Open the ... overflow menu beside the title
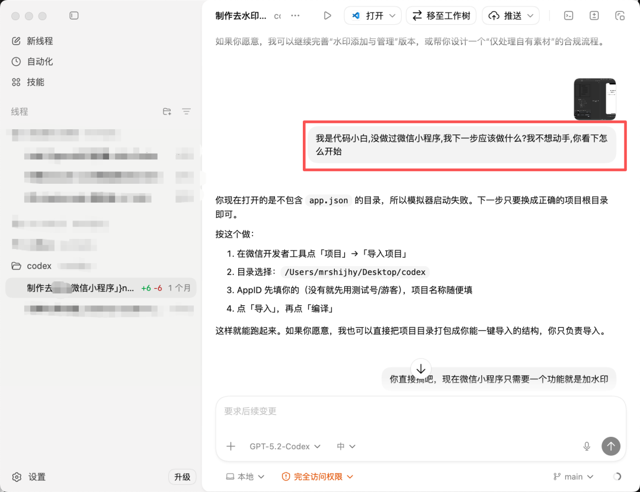The height and width of the screenshot is (492, 640). pos(295,15)
